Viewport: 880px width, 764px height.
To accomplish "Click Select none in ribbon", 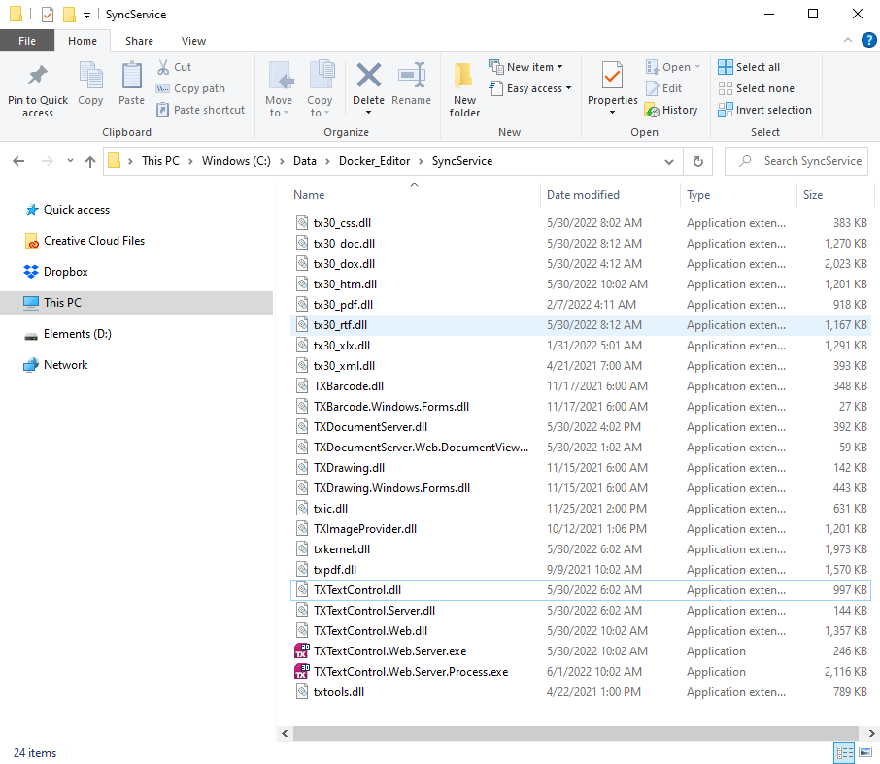I will [757, 88].
